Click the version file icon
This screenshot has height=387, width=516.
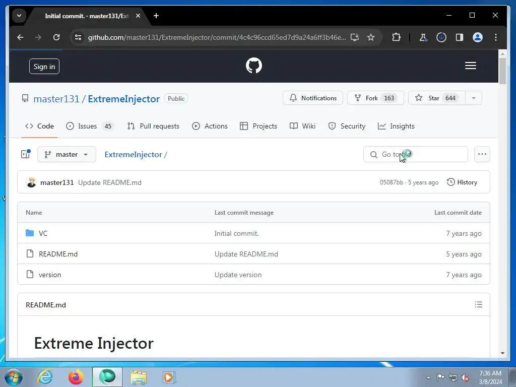(x=30, y=275)
